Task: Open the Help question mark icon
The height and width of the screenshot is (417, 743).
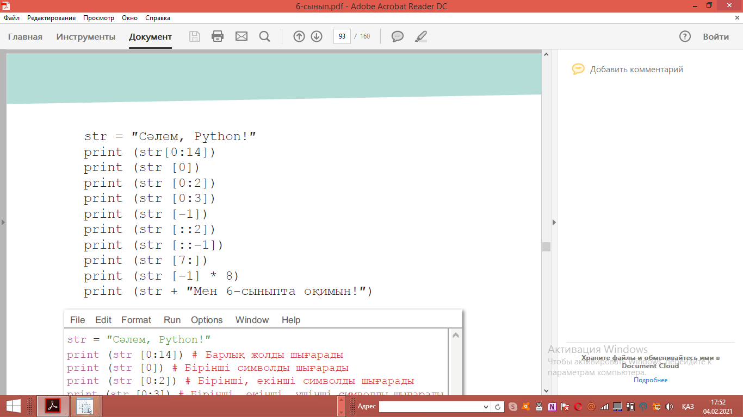Action: 685,36
